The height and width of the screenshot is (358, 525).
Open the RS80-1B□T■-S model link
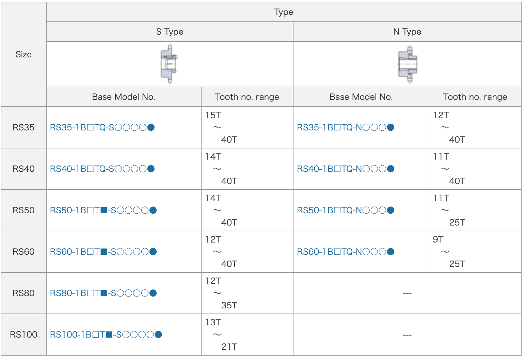[104, 293]
